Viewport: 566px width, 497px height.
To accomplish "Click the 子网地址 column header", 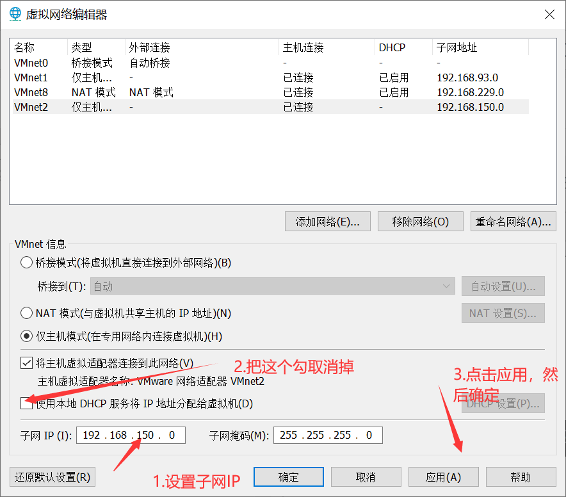I will coord(480,47).
